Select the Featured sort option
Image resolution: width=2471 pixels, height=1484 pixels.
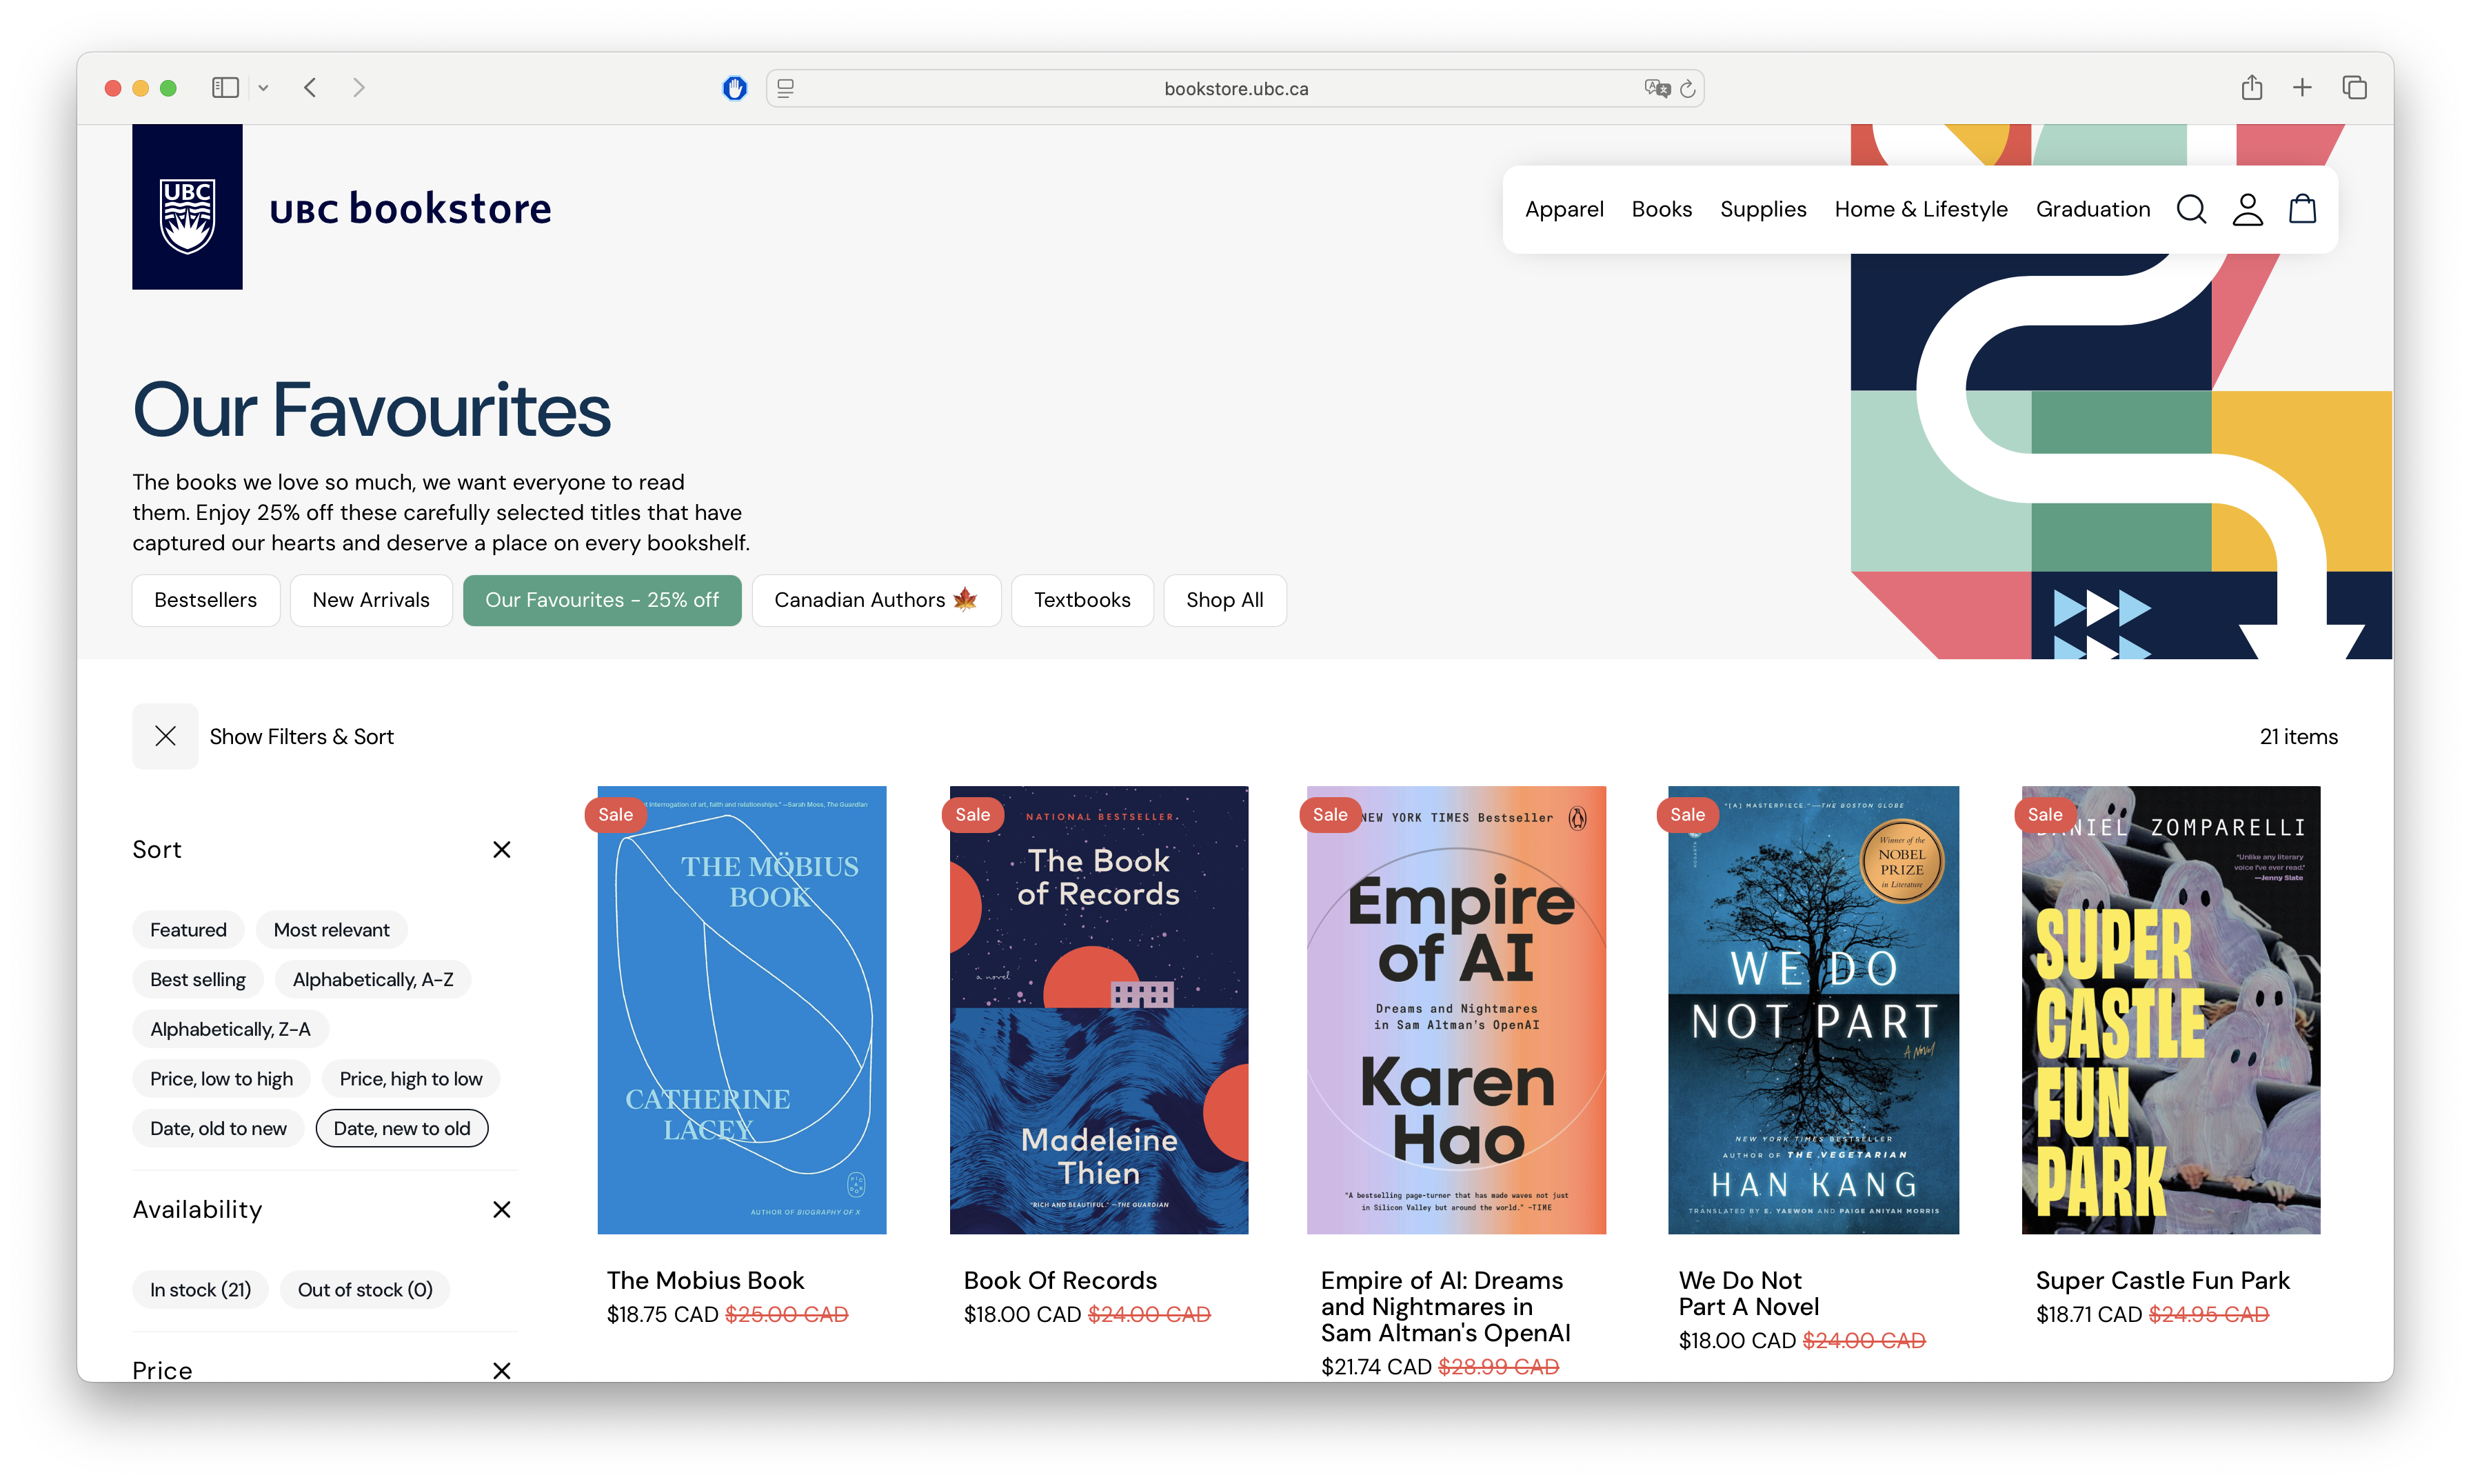[x=188, y=929]
